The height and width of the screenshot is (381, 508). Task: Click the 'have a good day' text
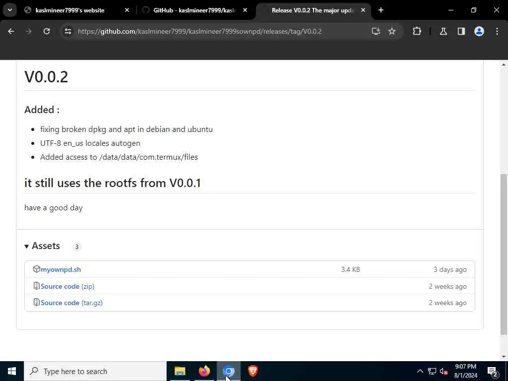54,208
